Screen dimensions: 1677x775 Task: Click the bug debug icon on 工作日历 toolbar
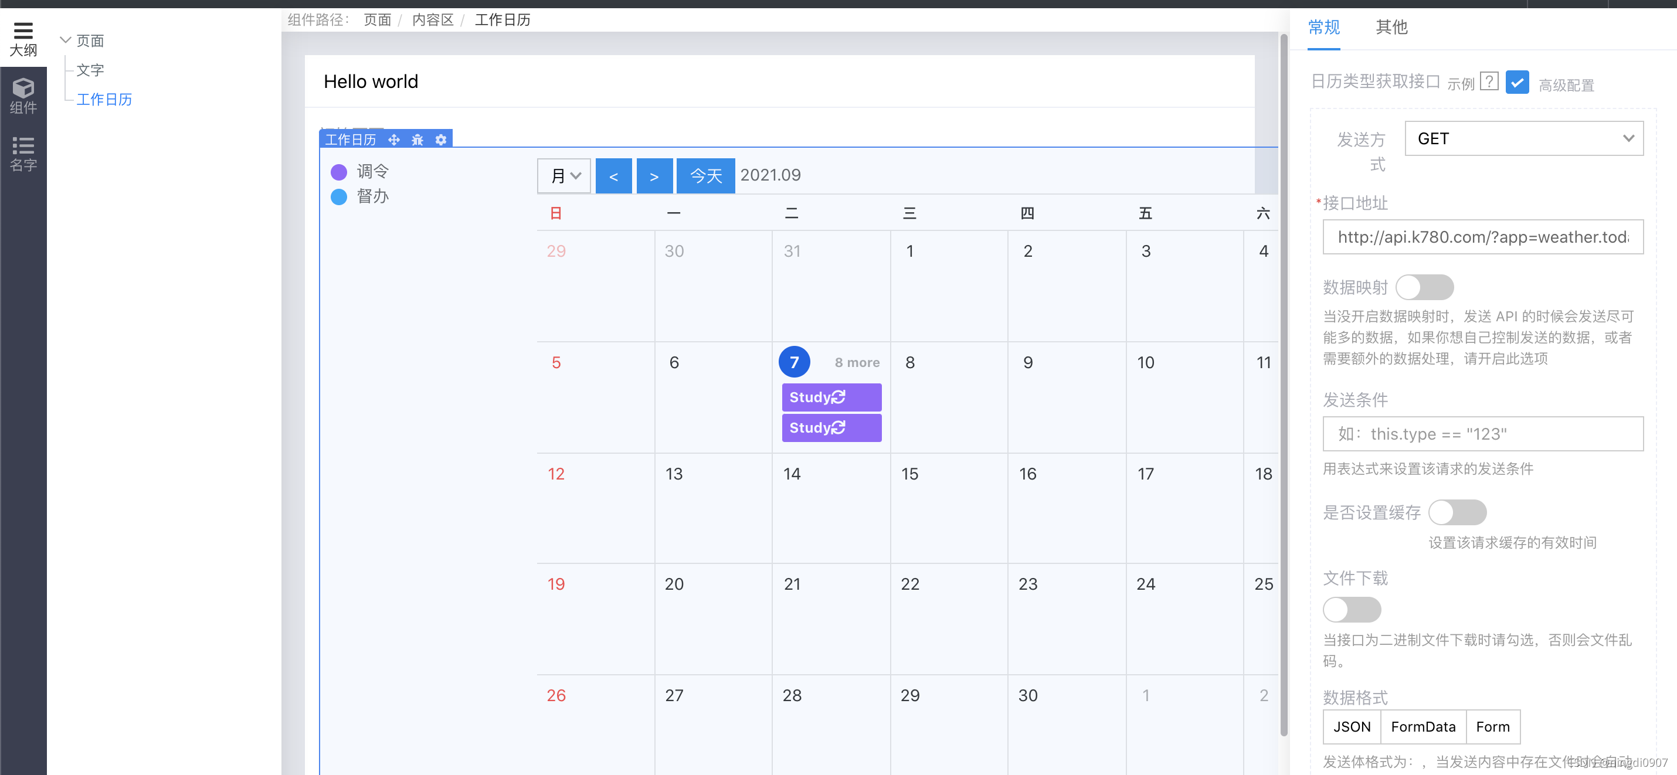[417, 140]
